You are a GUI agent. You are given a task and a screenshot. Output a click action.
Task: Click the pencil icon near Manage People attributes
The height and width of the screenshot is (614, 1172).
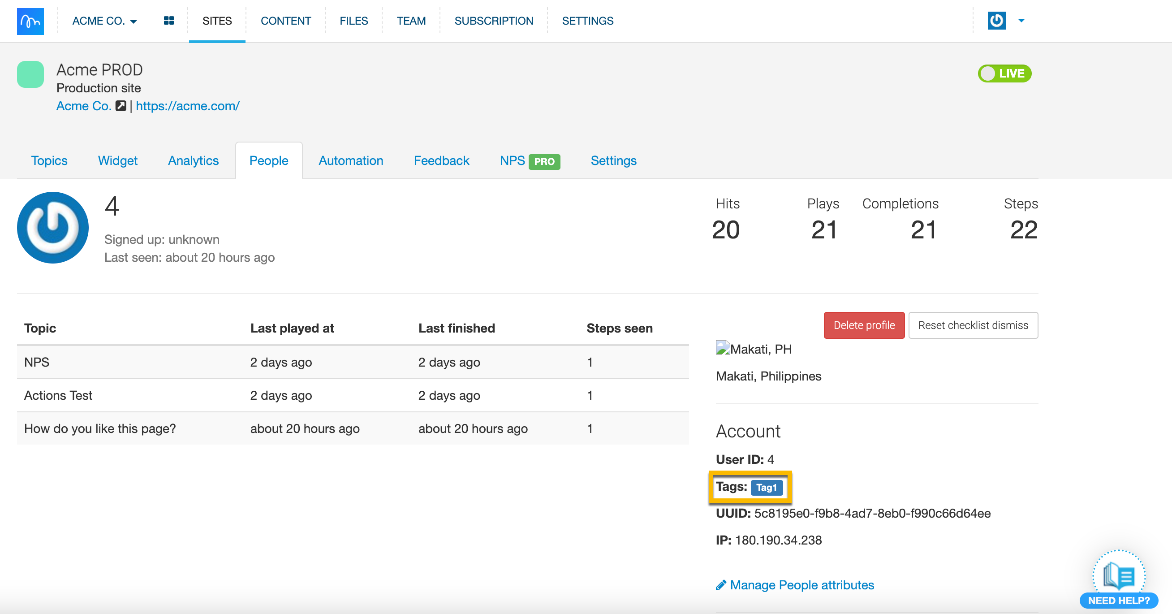click(x=720, y=585)
